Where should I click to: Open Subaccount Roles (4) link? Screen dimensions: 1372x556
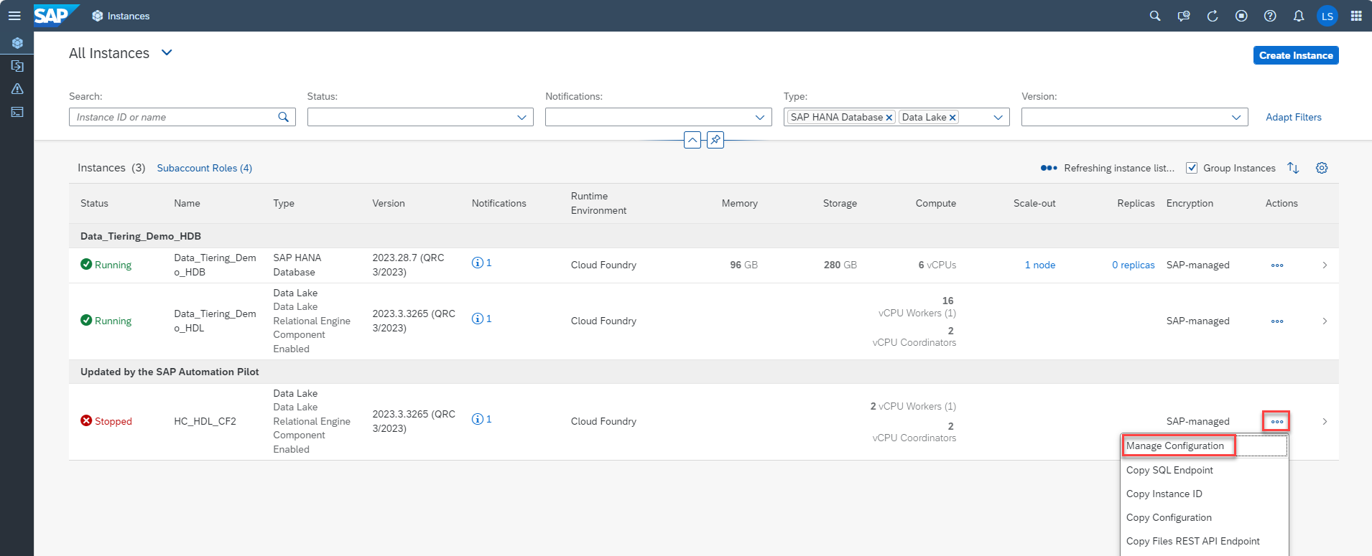tap(205, 168)
